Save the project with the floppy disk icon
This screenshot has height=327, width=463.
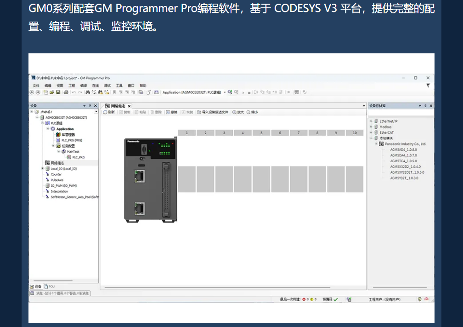(x=58, y=92)
